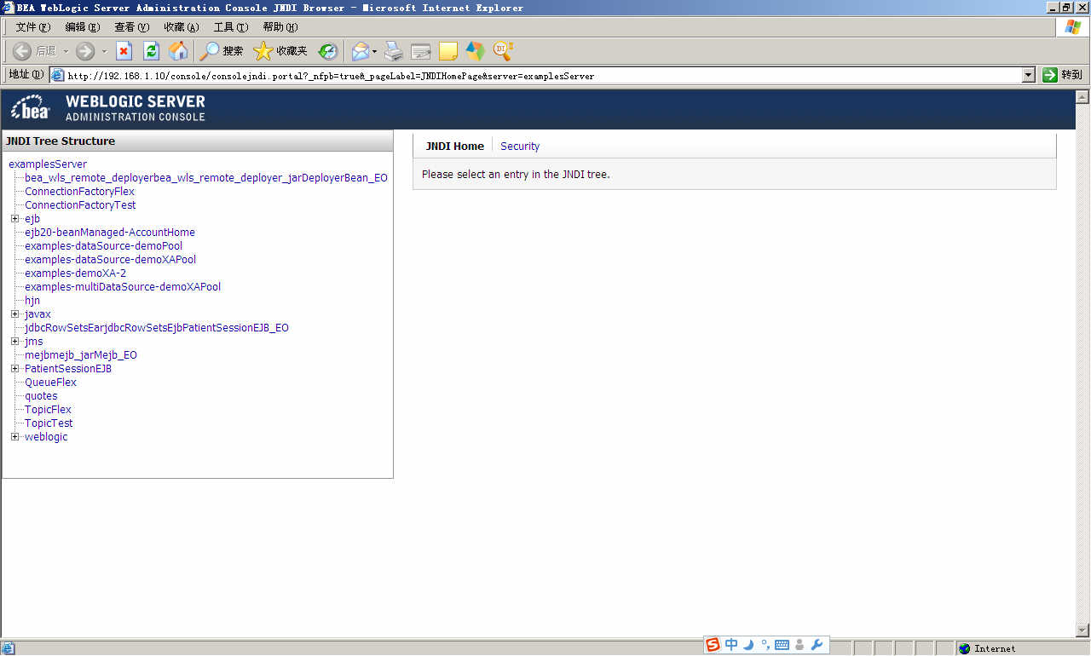The height and width of the screenshot is (656, 1091).
Task: Toggle Chinese (中) input mode
Action: [x=731, y=645]
